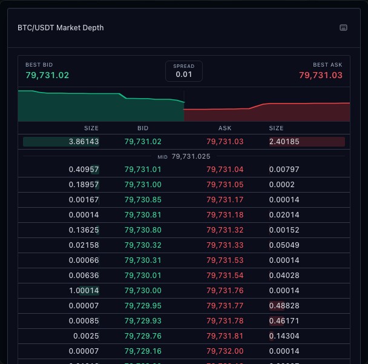Click the Best Bid value 79,731.02 at top

click(47, 75)
